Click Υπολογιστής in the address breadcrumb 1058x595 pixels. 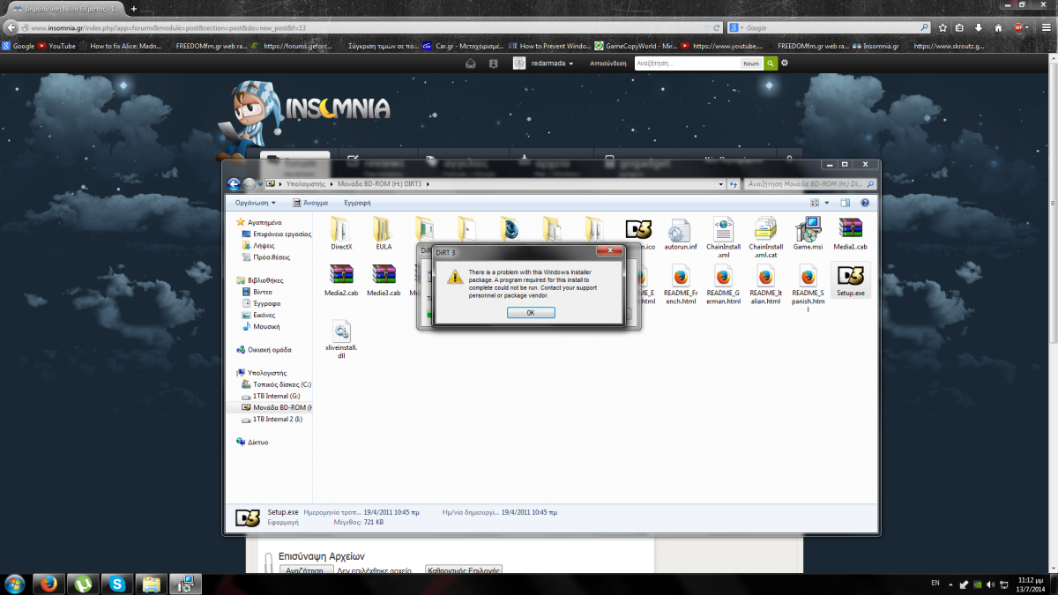(x=306, y=184)
